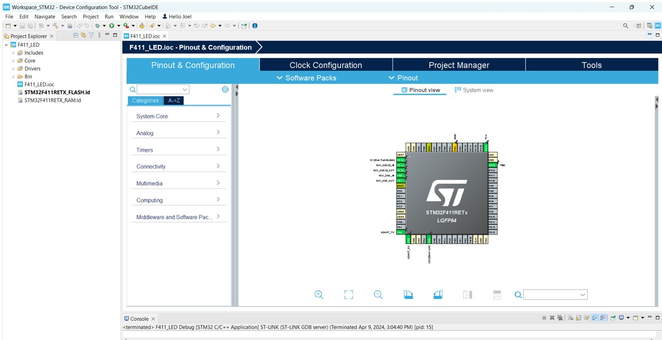The width and height of the screenshot is (662, 340).
Task: Open the Software Packs dropdown
Action: point(306,78)
